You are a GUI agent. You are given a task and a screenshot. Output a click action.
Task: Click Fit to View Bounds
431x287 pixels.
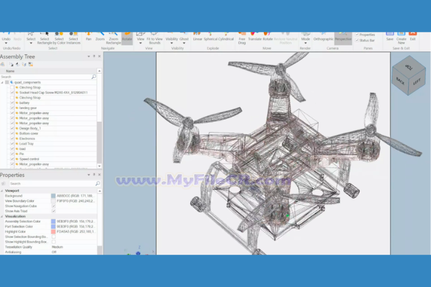pyautogui.click(x=154, y=38)
